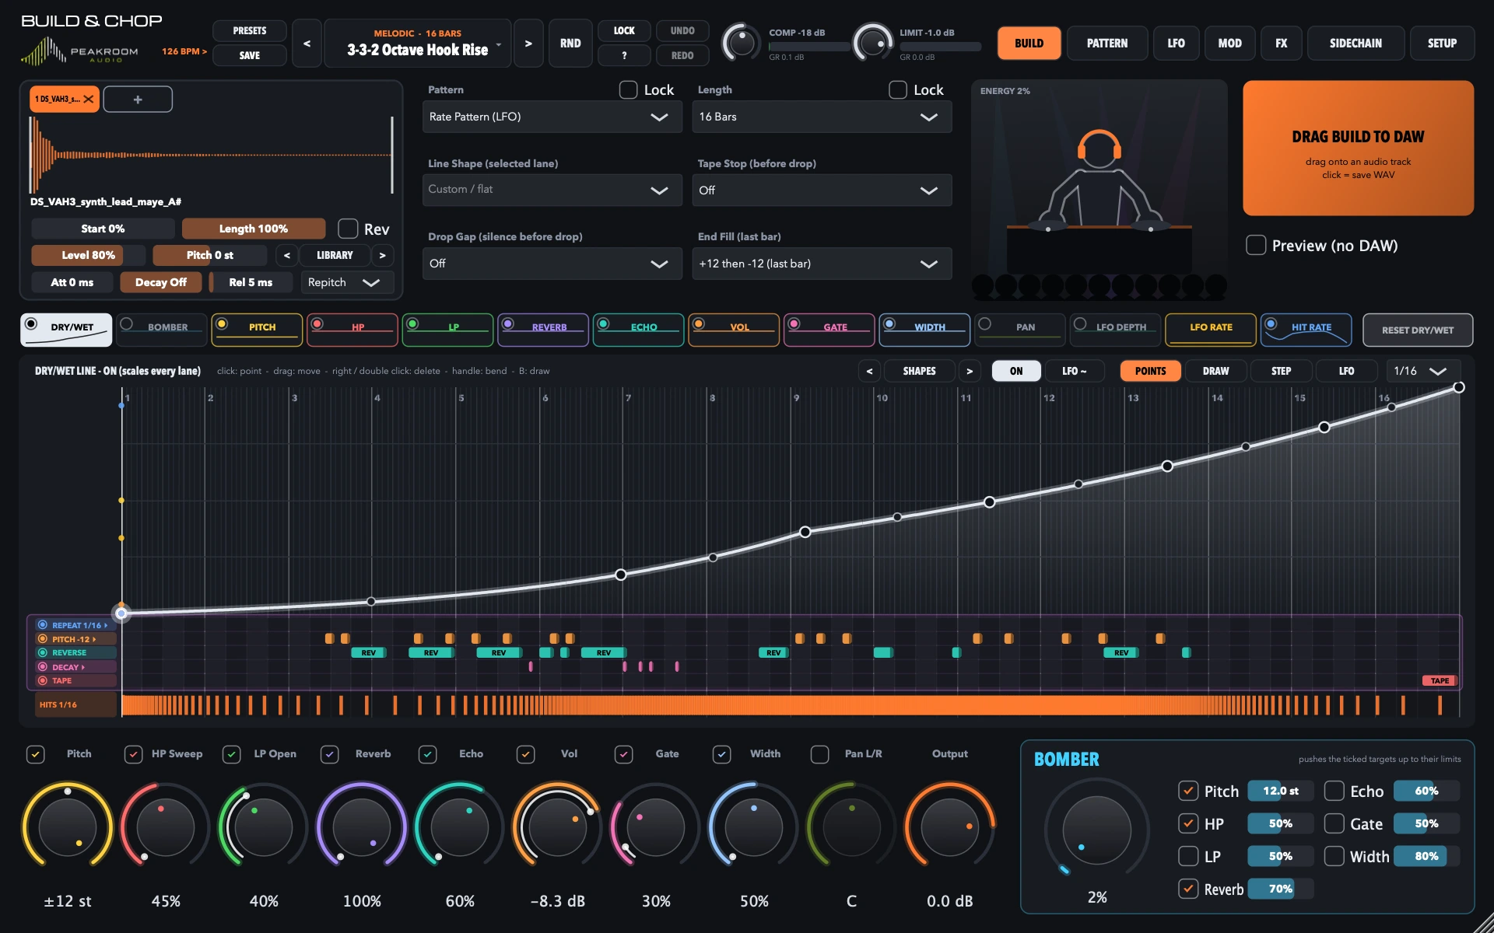Viewport: 1494px width, 933px height.
Task: Go to next preset arrow
Action: 528,44
